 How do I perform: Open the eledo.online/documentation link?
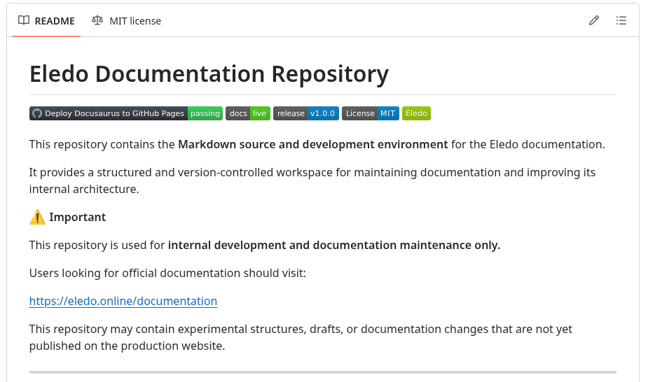coord(123,301)
